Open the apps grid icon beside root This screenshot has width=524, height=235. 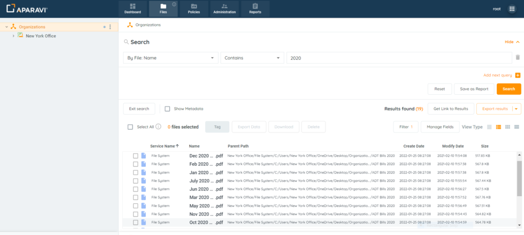[512, 9]
